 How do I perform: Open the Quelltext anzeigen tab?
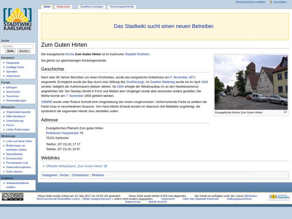pos(92,7)
